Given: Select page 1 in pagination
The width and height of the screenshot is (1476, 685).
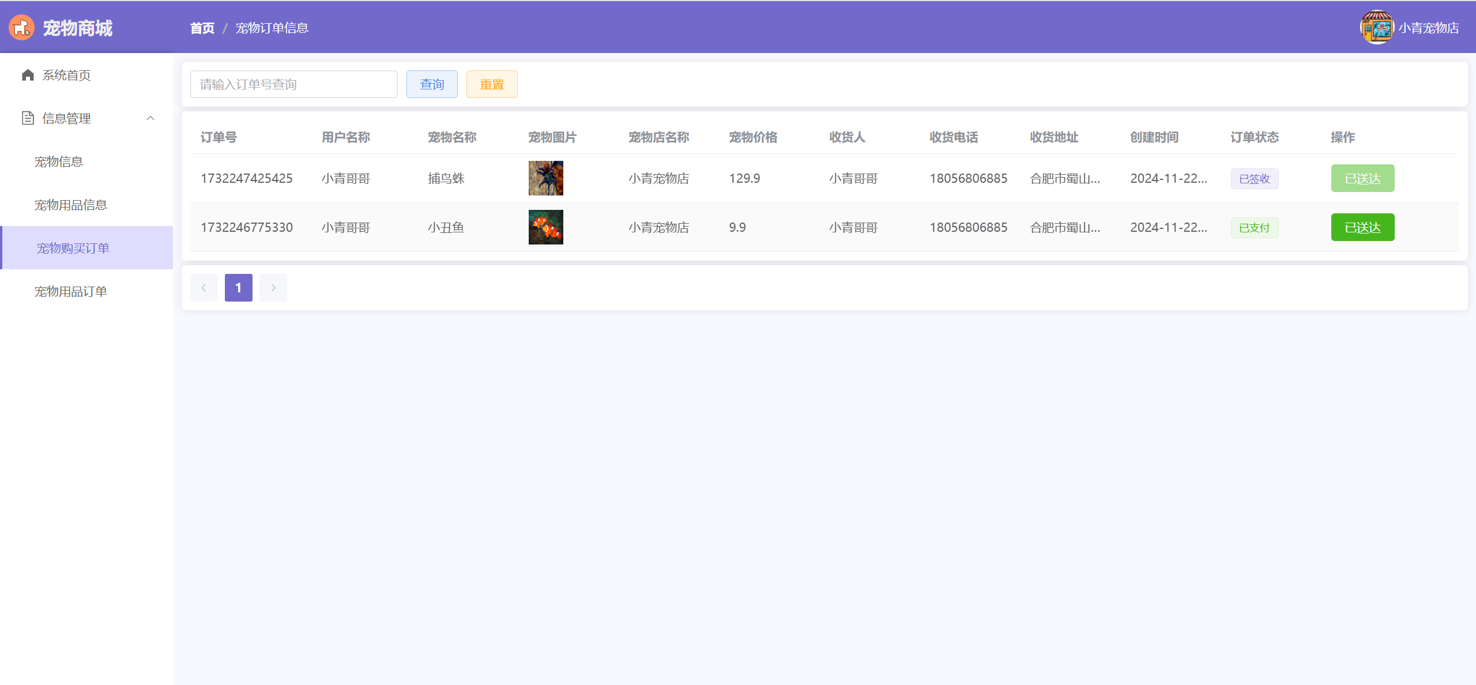Looking at the screenshot, I should [238, 288].
